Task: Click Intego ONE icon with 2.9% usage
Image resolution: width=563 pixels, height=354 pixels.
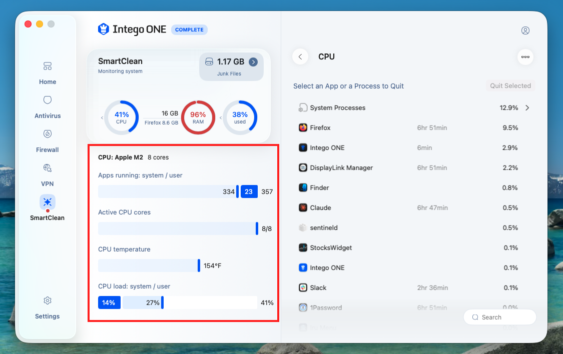Action: pos(303,148)
